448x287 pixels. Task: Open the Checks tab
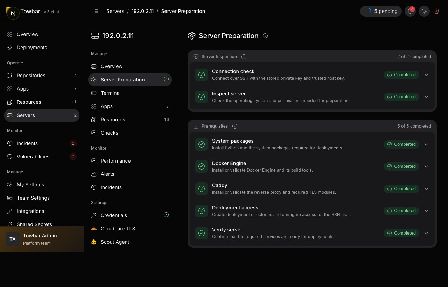tap(130, 133)
